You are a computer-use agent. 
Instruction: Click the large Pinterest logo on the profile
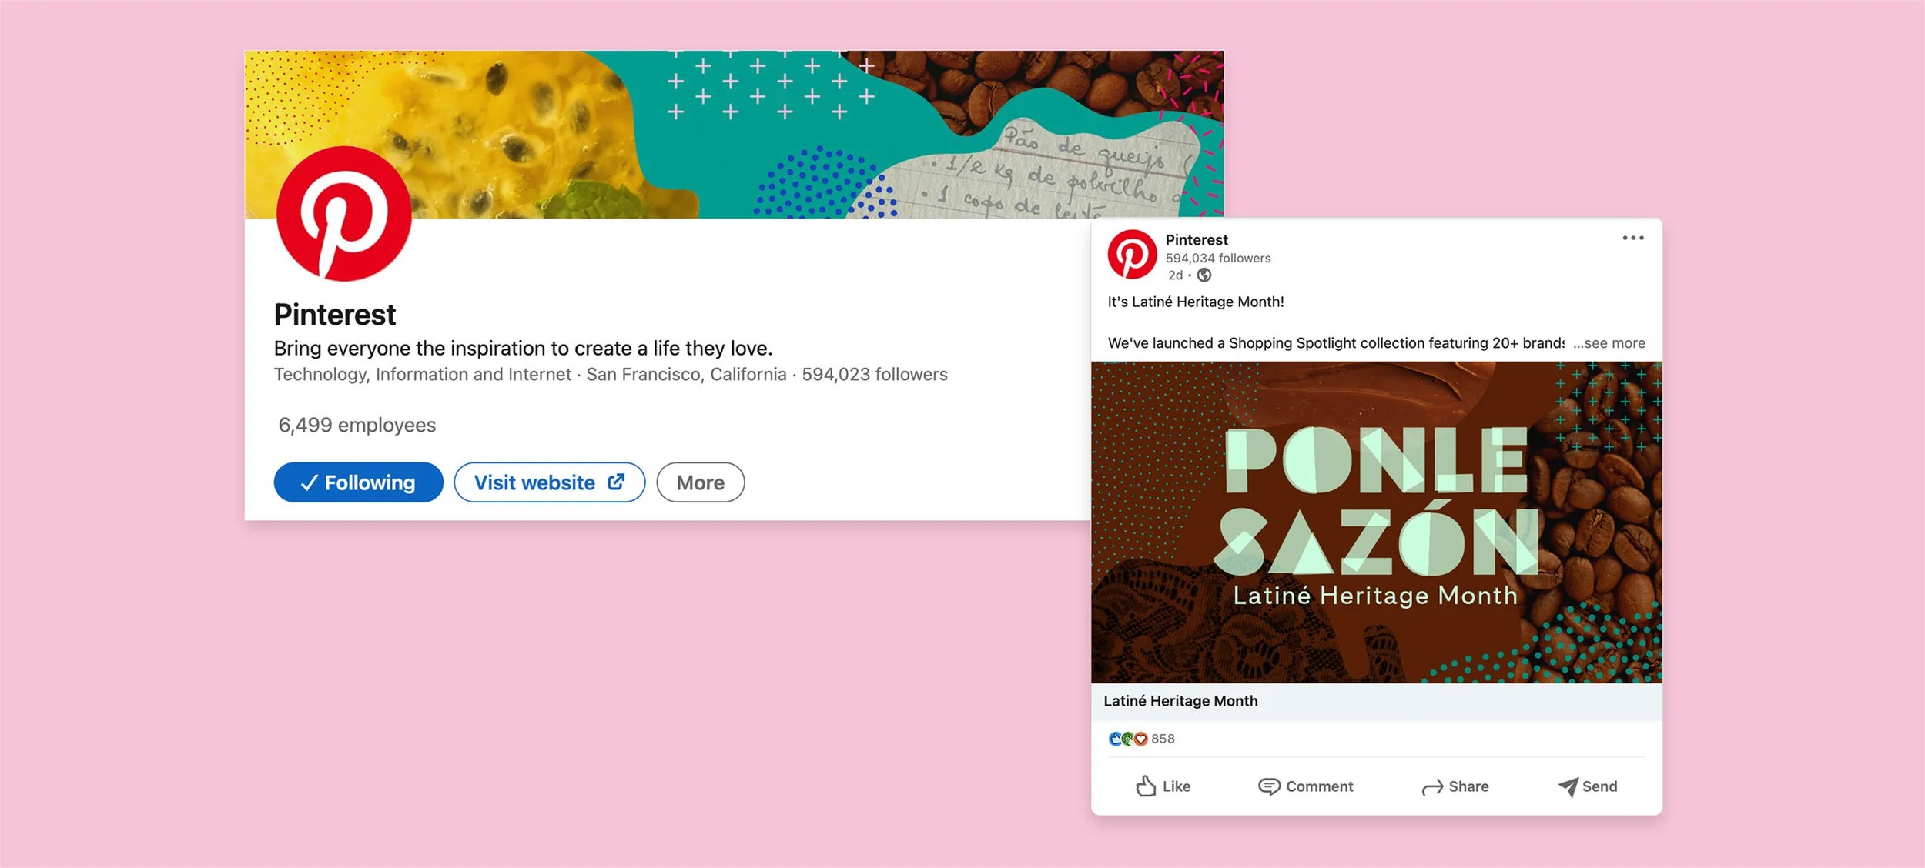pos(343,213)
